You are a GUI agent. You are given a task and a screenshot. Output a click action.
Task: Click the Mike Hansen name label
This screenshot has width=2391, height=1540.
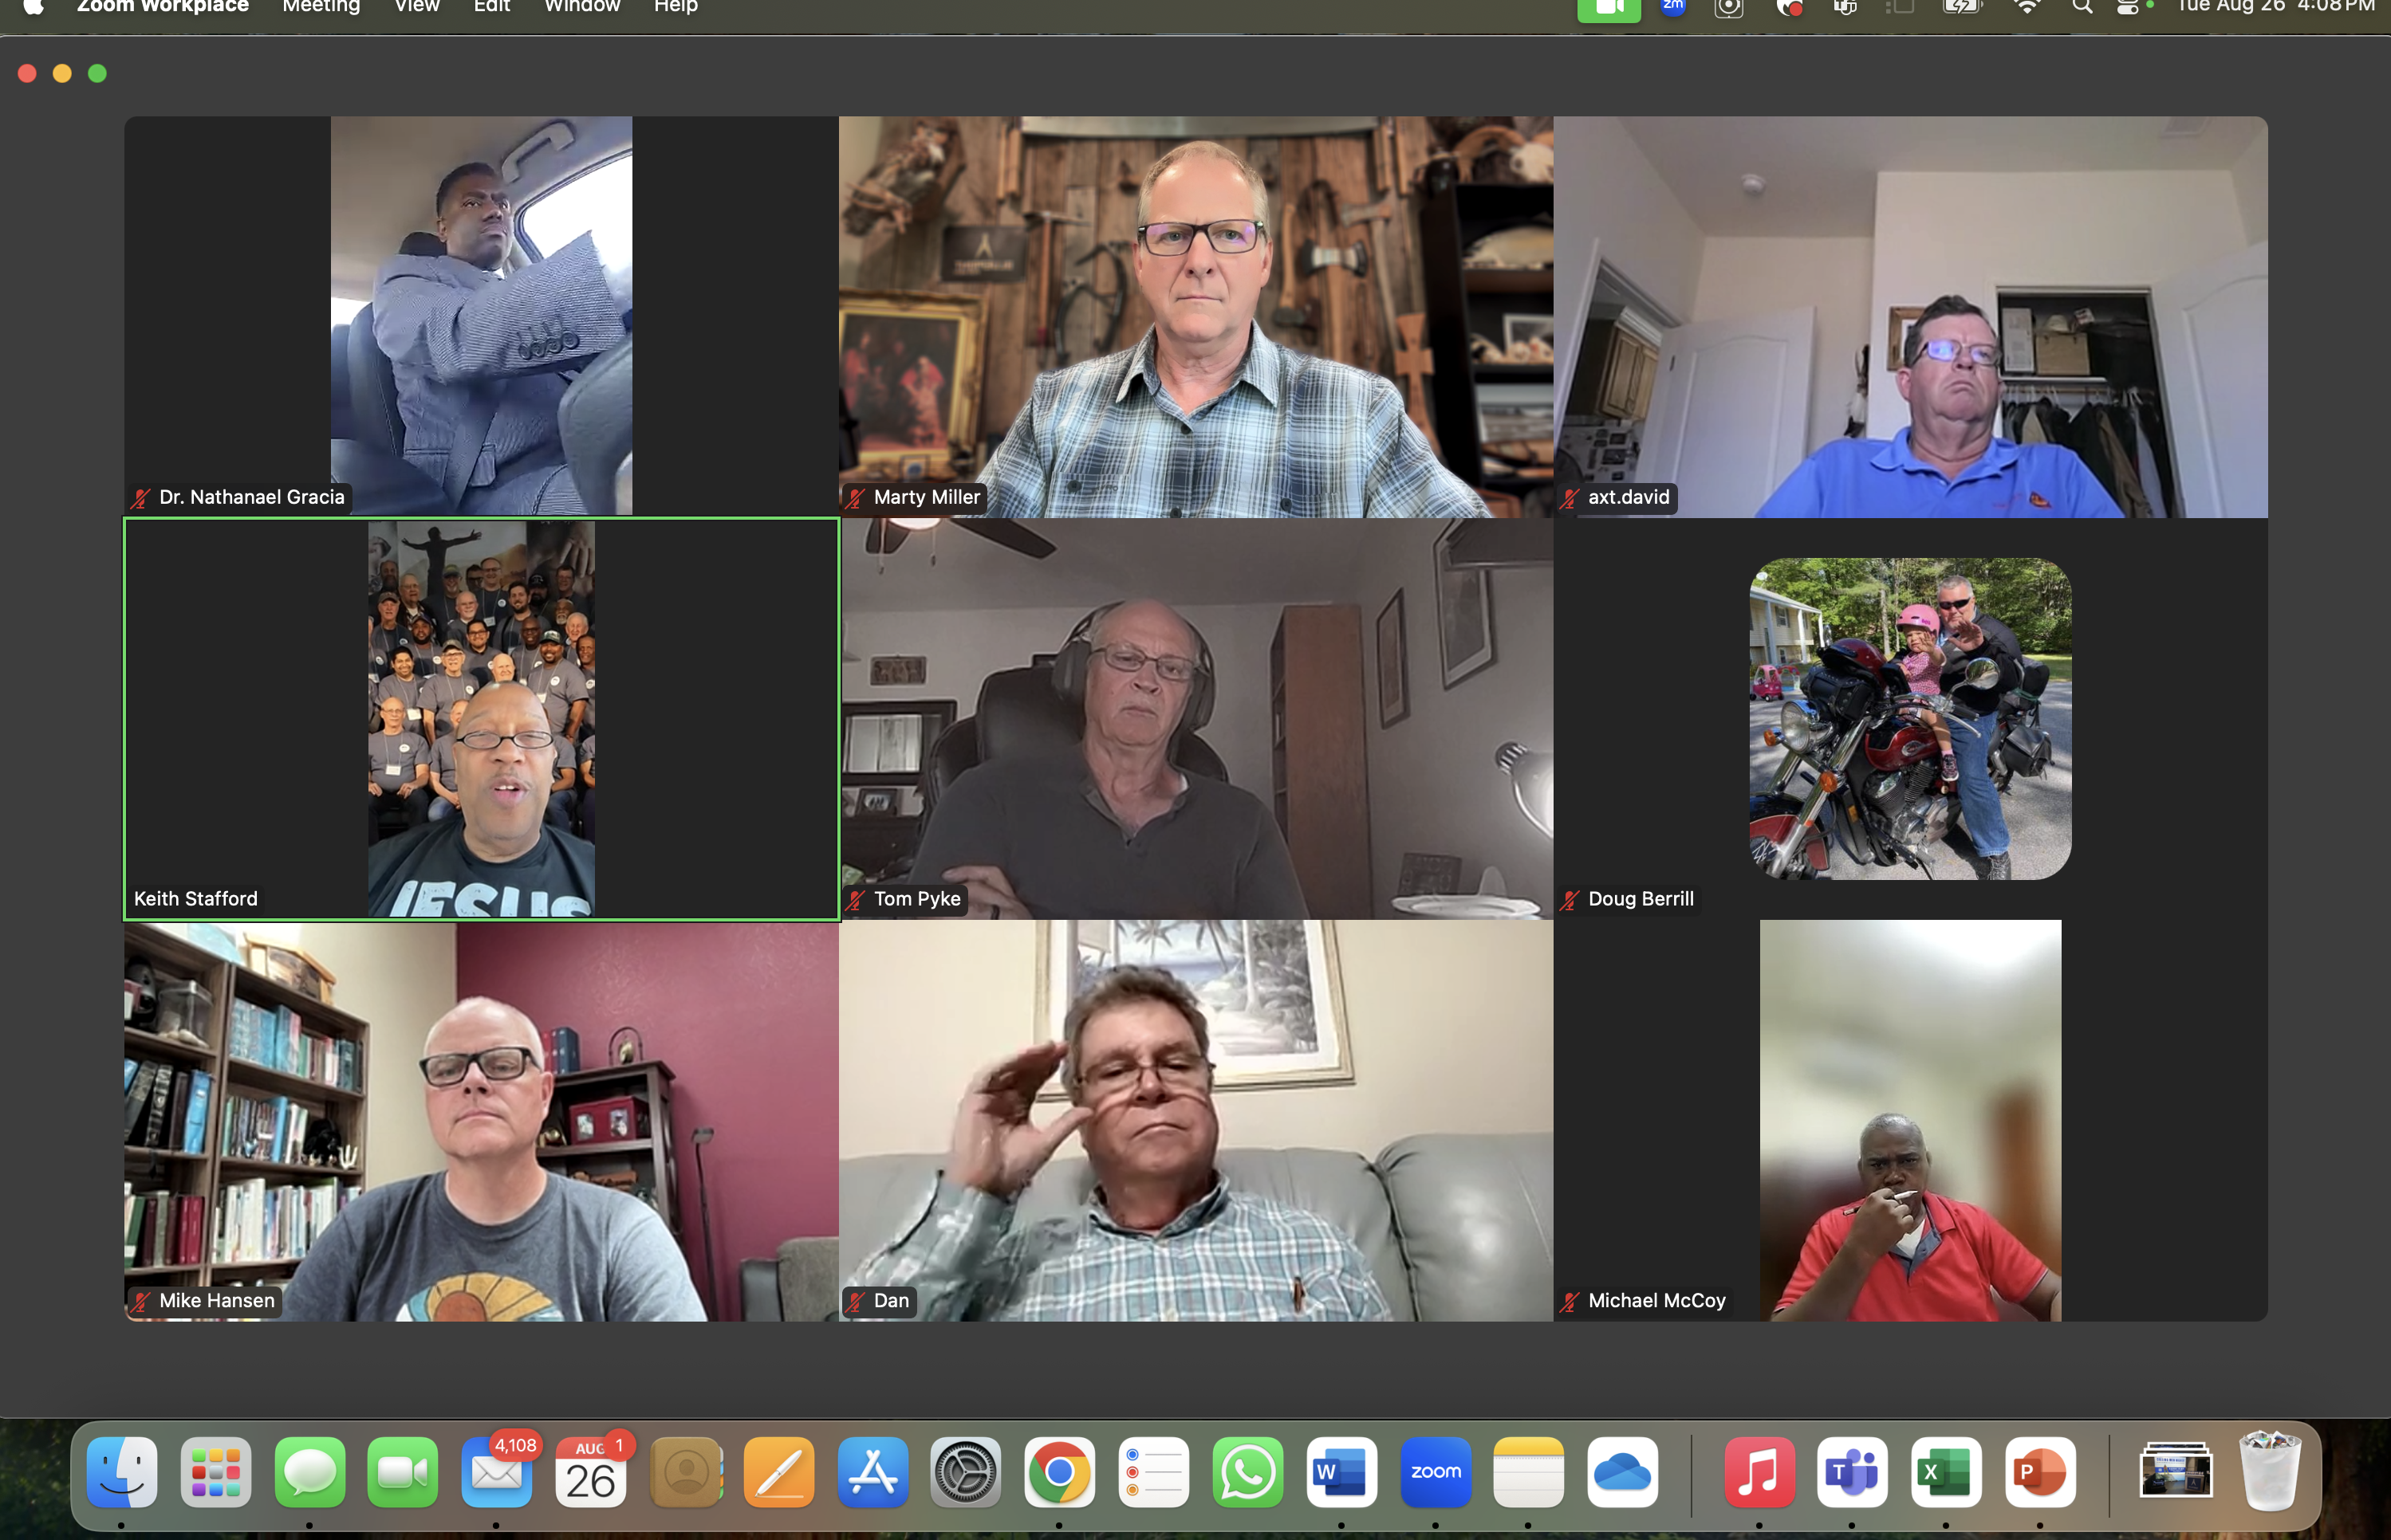216,1301
